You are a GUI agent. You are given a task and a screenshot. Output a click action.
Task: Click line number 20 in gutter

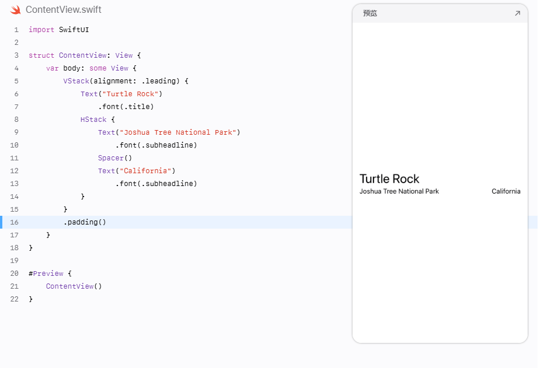click(x=14, y=274)
